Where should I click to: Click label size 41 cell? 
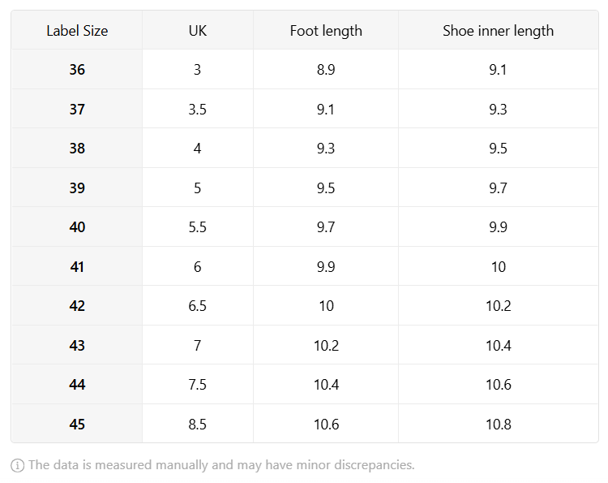(x=77, y=266)
